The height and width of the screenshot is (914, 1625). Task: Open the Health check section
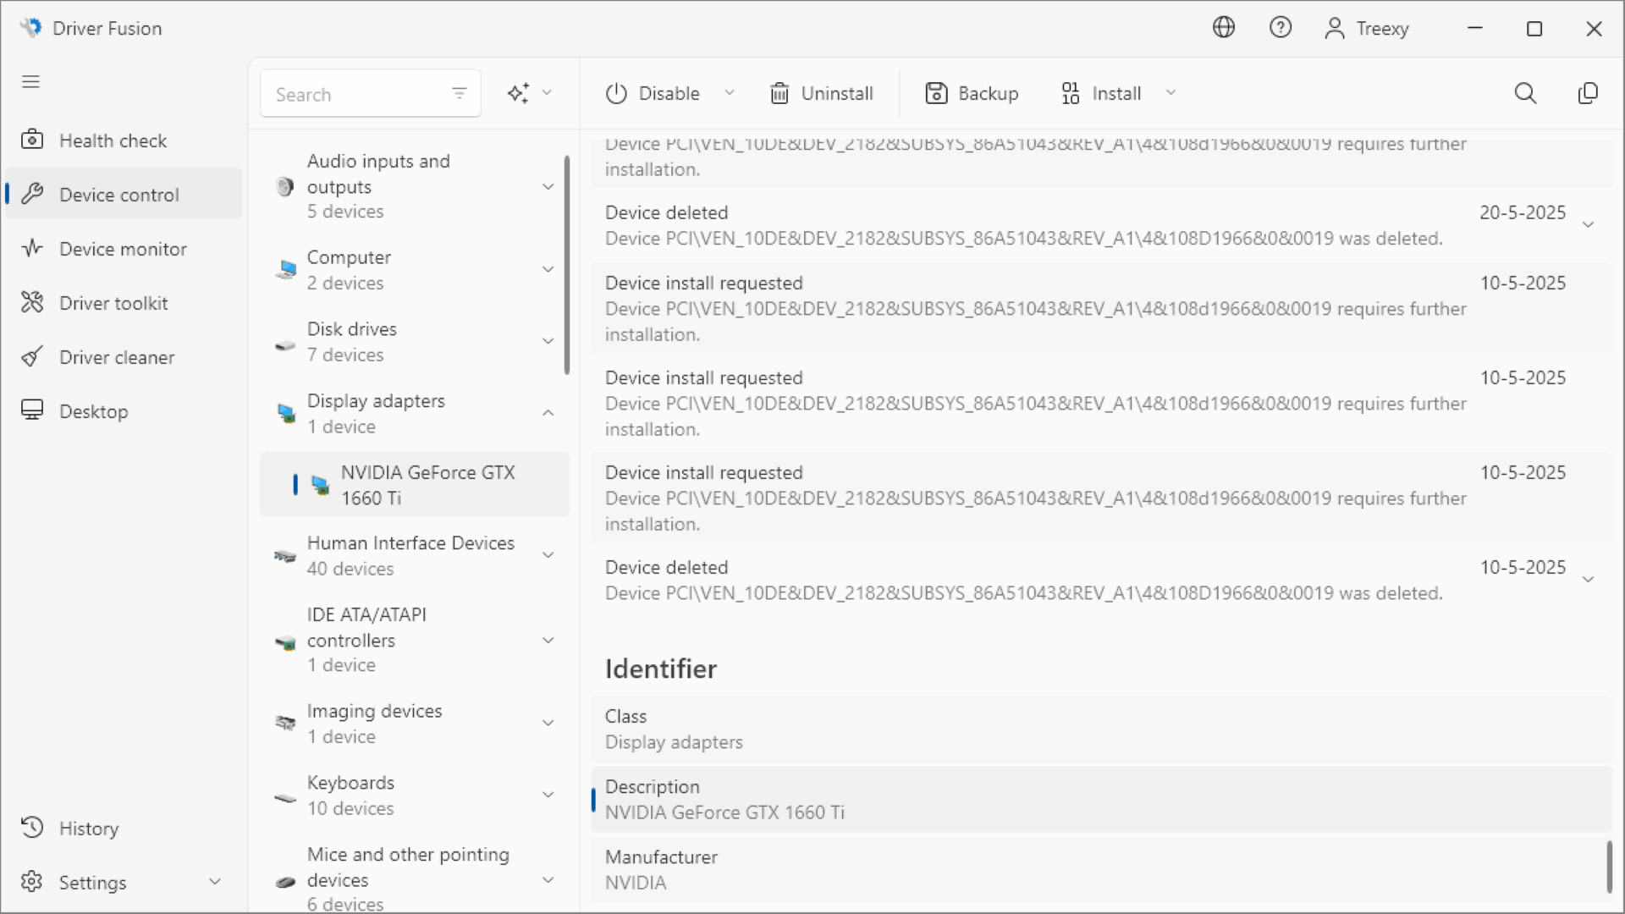[x=113, y=140]
